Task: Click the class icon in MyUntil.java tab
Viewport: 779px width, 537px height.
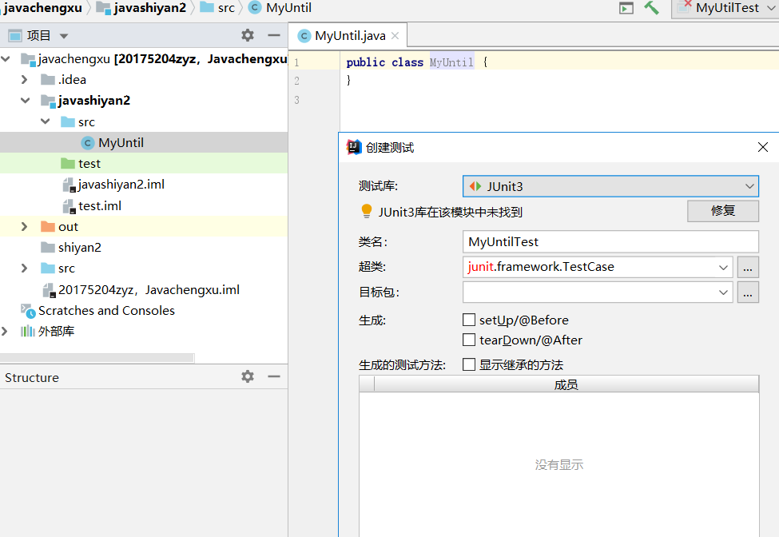Action: (304, 36)
